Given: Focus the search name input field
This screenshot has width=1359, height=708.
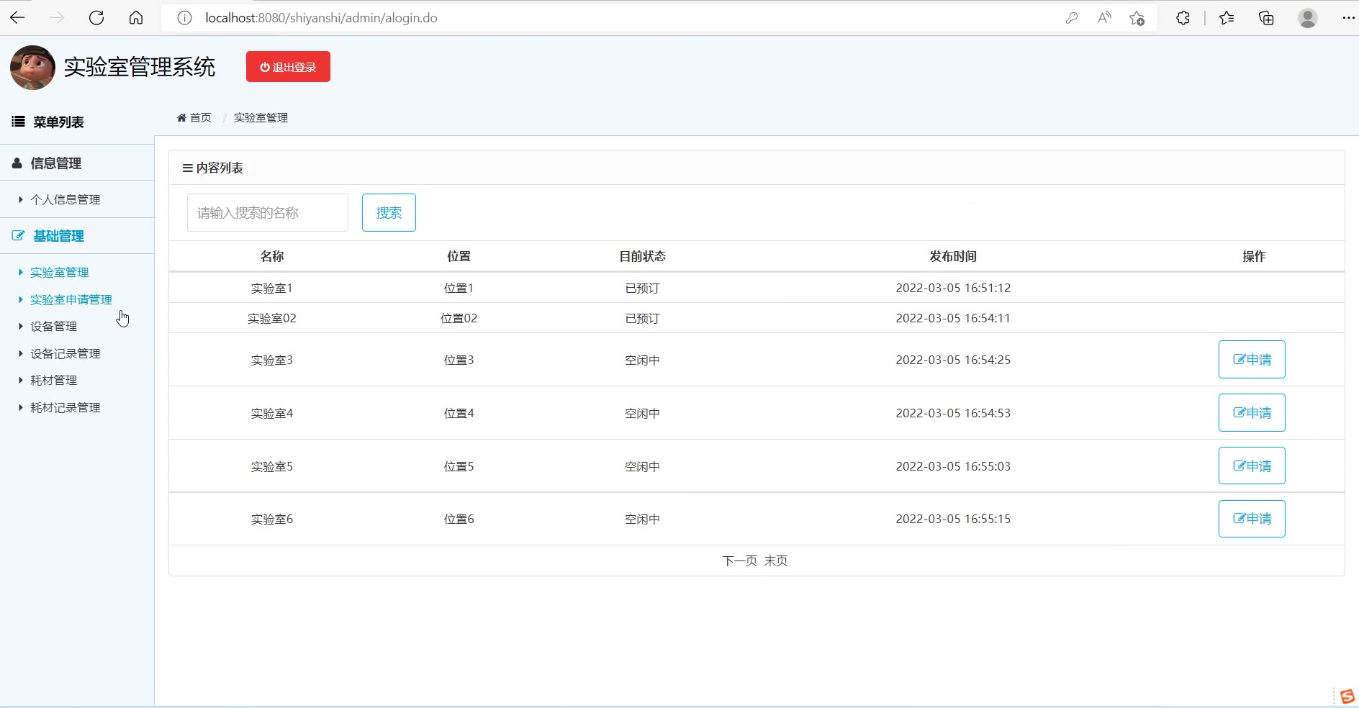Looking at the screenshot, I should pos(267,213).
